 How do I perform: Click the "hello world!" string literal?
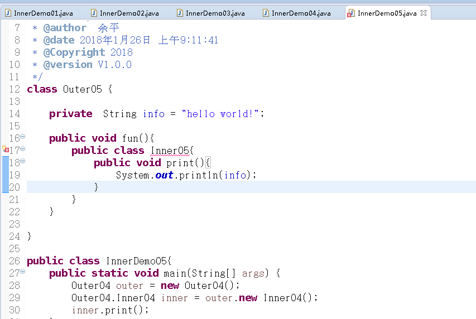[220, 114]
